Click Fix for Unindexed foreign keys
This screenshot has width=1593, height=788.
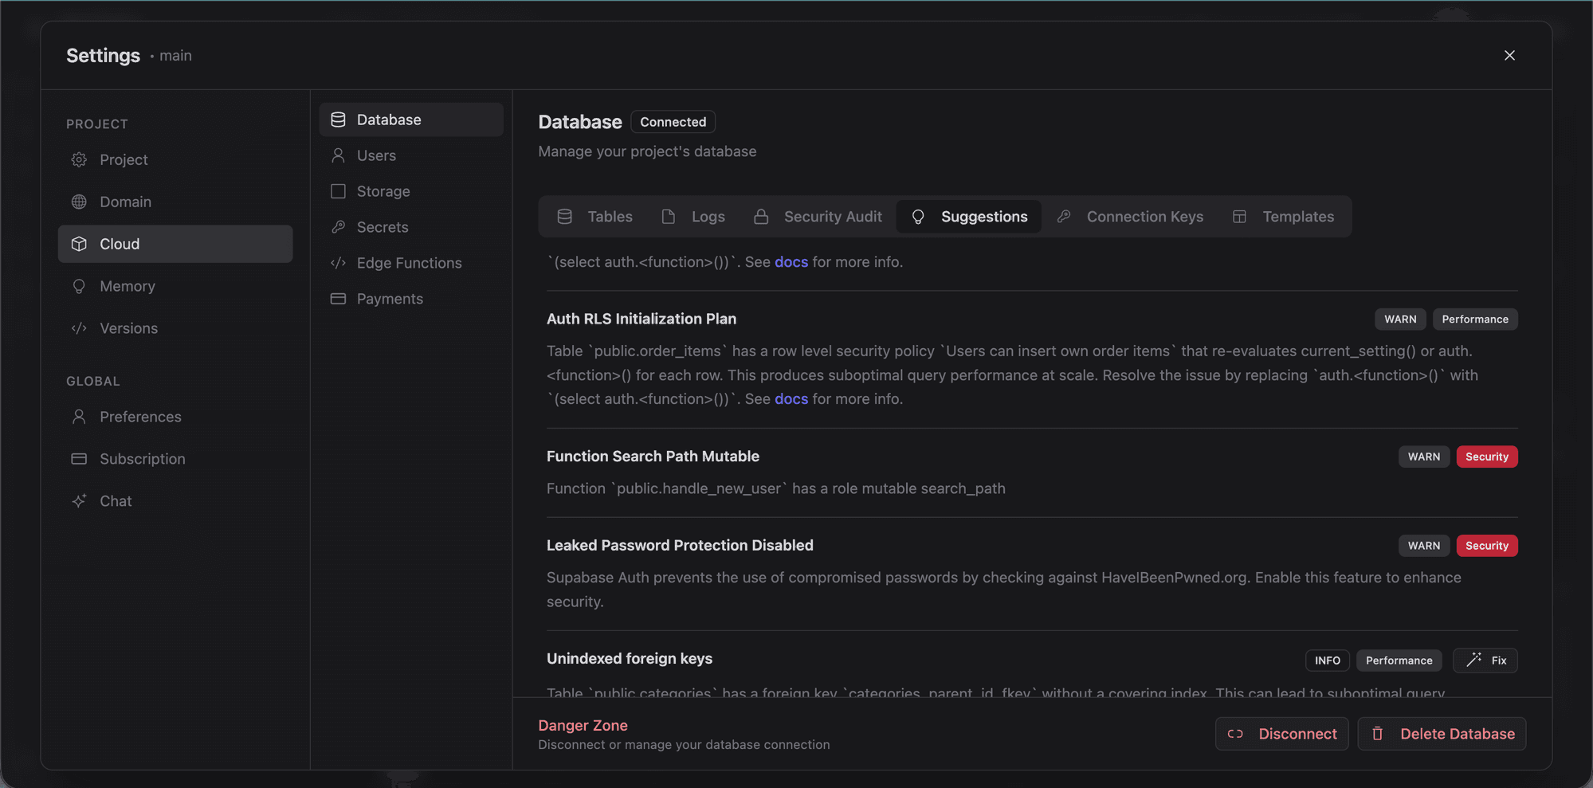[1485, 661]
